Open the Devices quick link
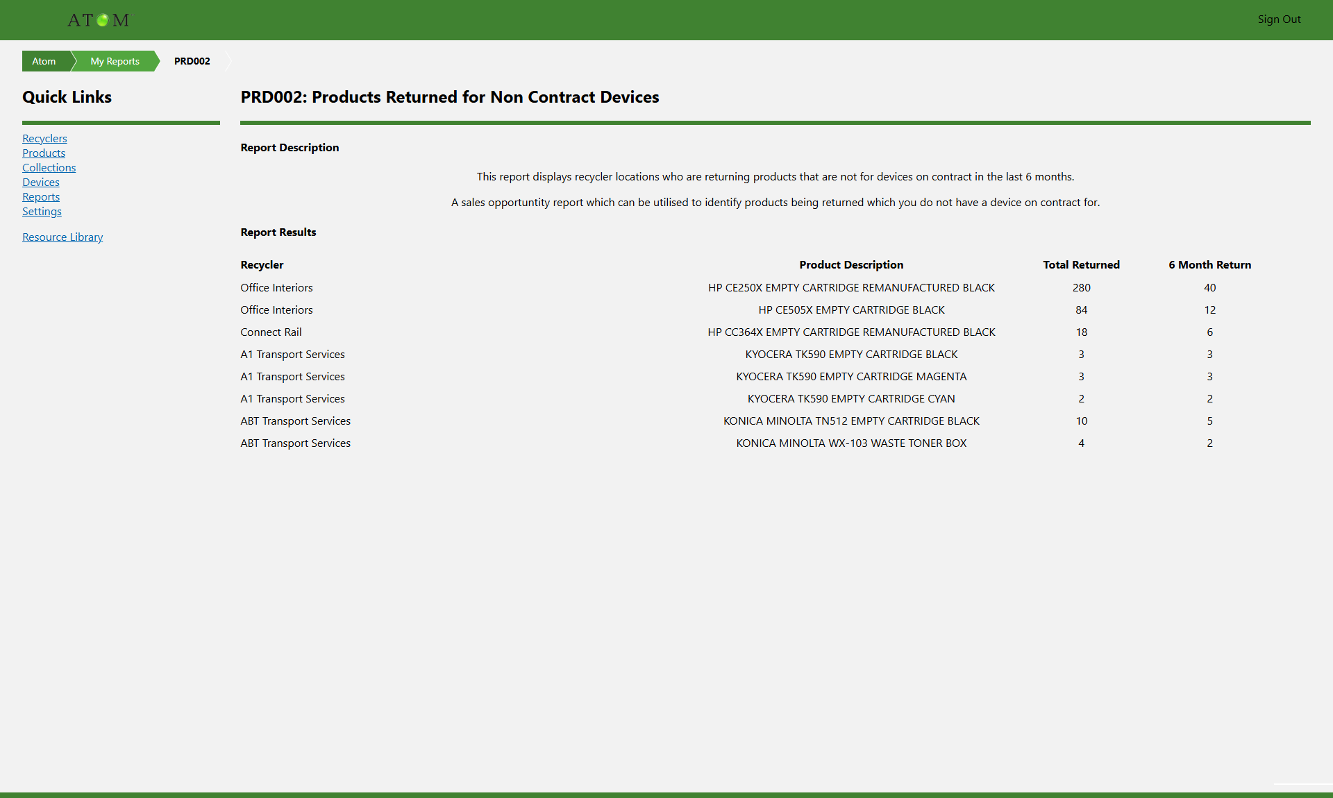This screenshot has width=1333, height=798. click(x=41, y=182)
